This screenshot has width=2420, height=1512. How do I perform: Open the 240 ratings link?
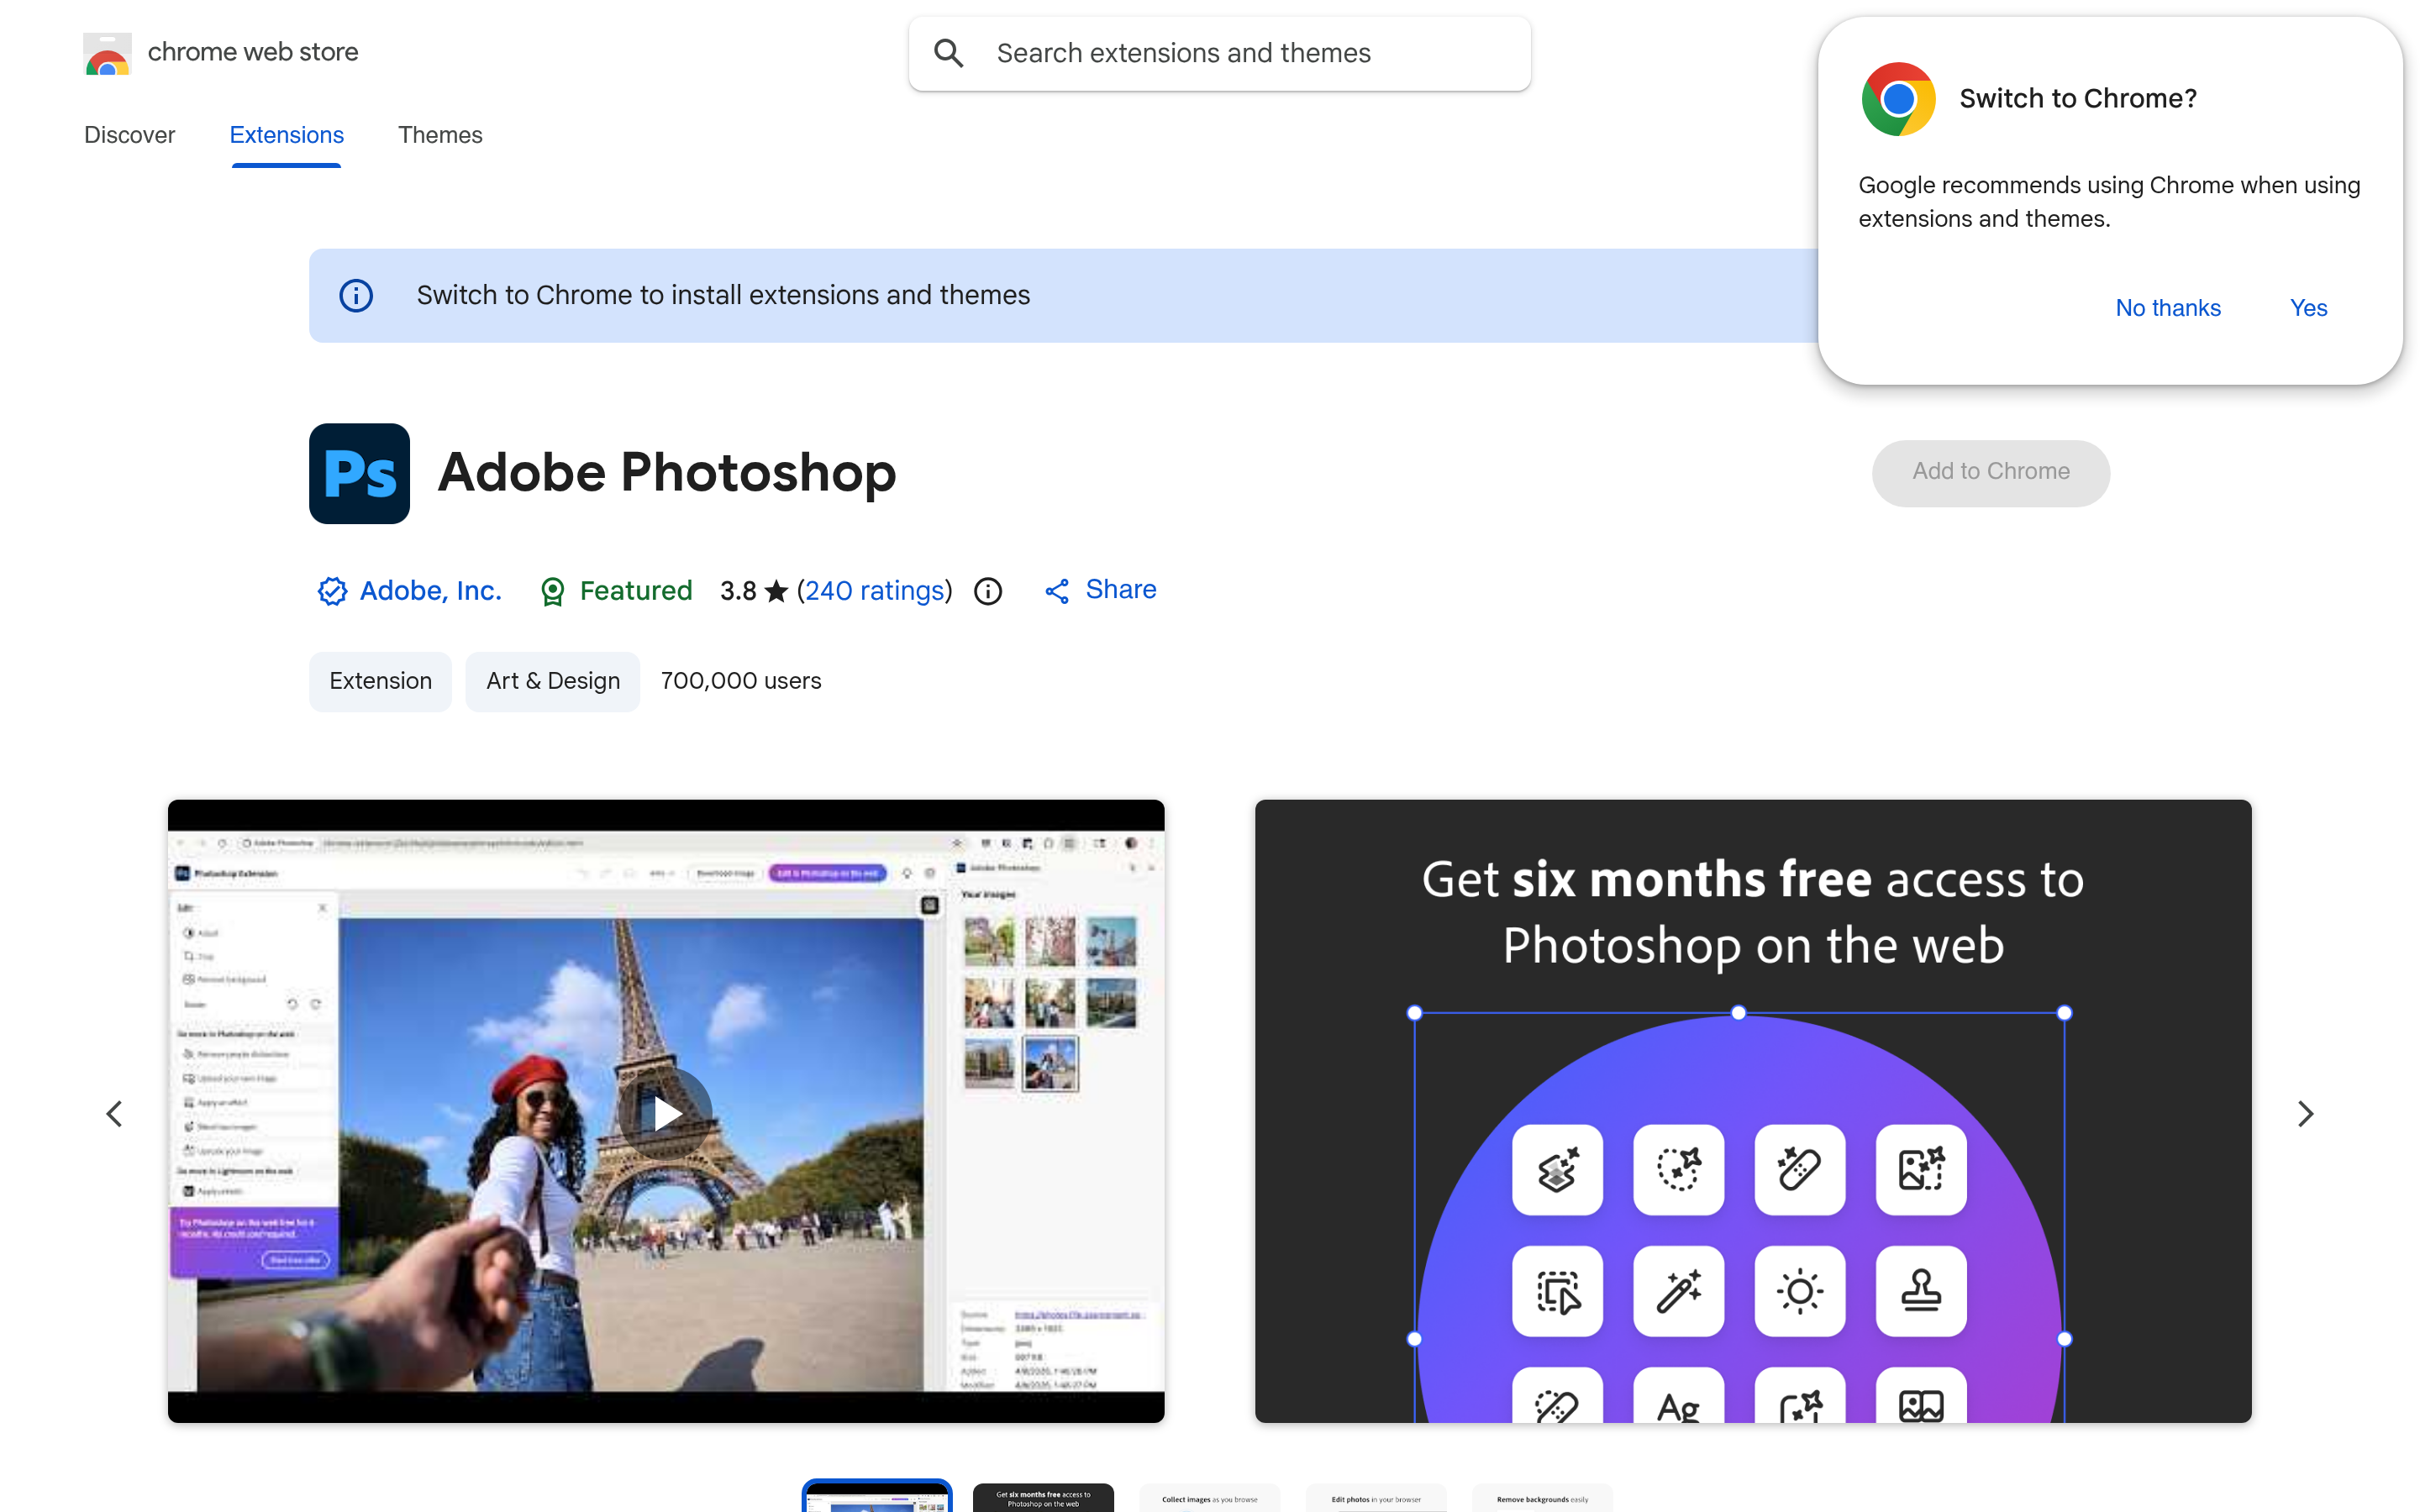coord(874,591)
